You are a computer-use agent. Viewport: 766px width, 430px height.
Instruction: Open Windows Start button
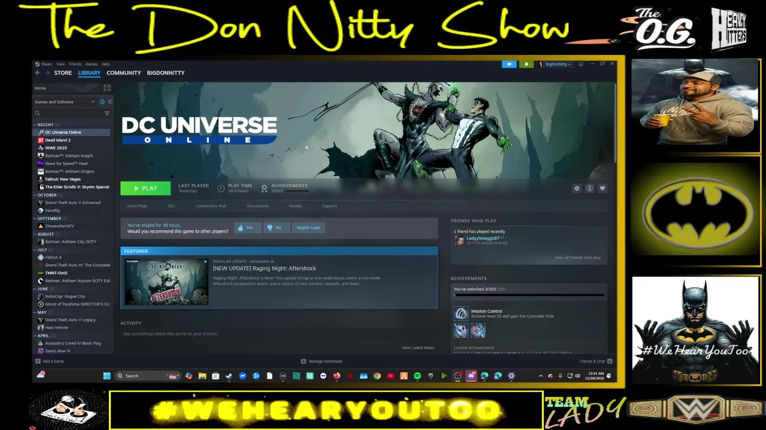107,376
